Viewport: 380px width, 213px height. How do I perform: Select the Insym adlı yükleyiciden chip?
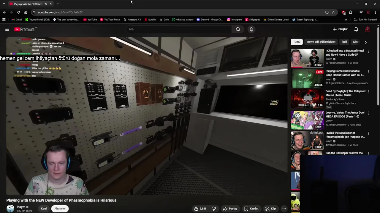pyautogui.click(x=321, y=42)
